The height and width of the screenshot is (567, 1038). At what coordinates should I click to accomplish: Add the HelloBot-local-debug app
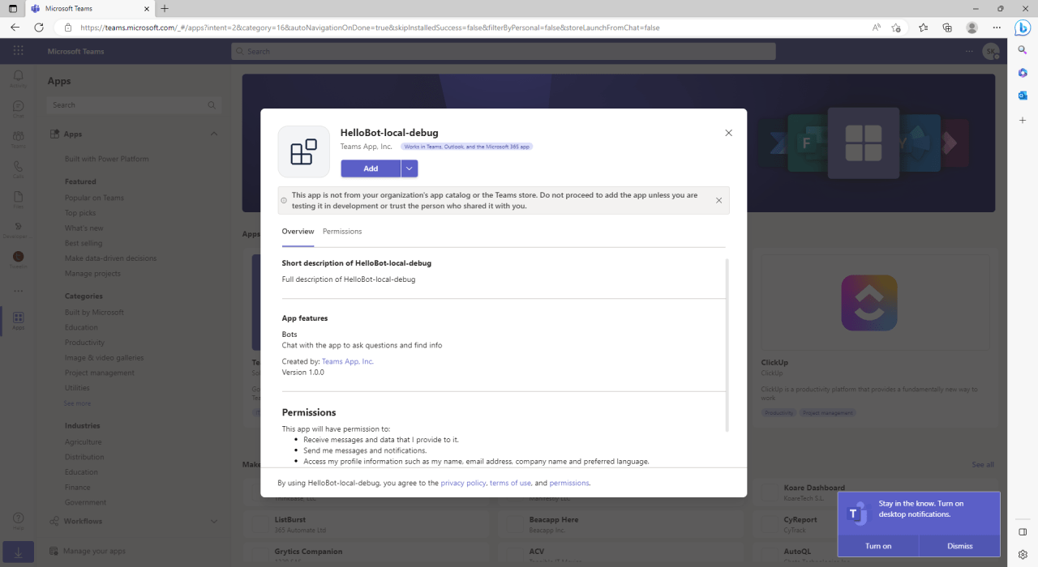point(372,168)
